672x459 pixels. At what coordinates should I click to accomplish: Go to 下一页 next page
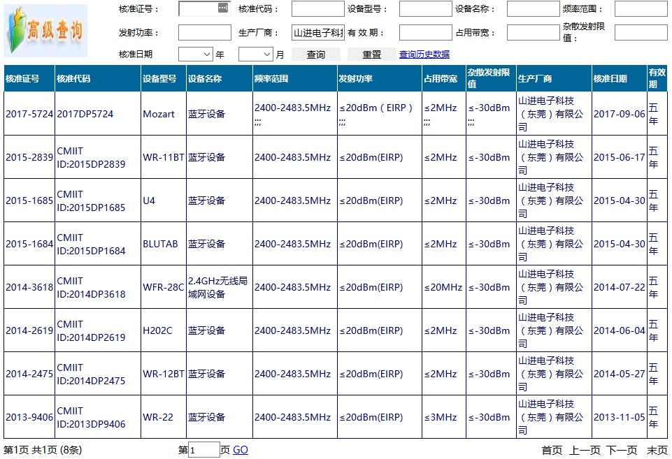tap(622, 451)
